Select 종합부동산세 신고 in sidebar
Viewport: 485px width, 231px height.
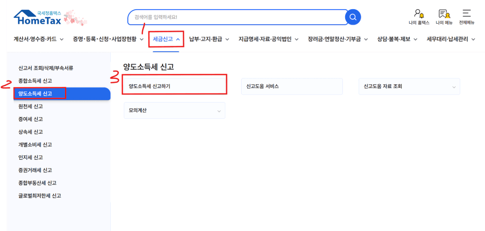[37, 183]
